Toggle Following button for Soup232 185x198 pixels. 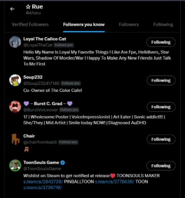tap(161, 80)
